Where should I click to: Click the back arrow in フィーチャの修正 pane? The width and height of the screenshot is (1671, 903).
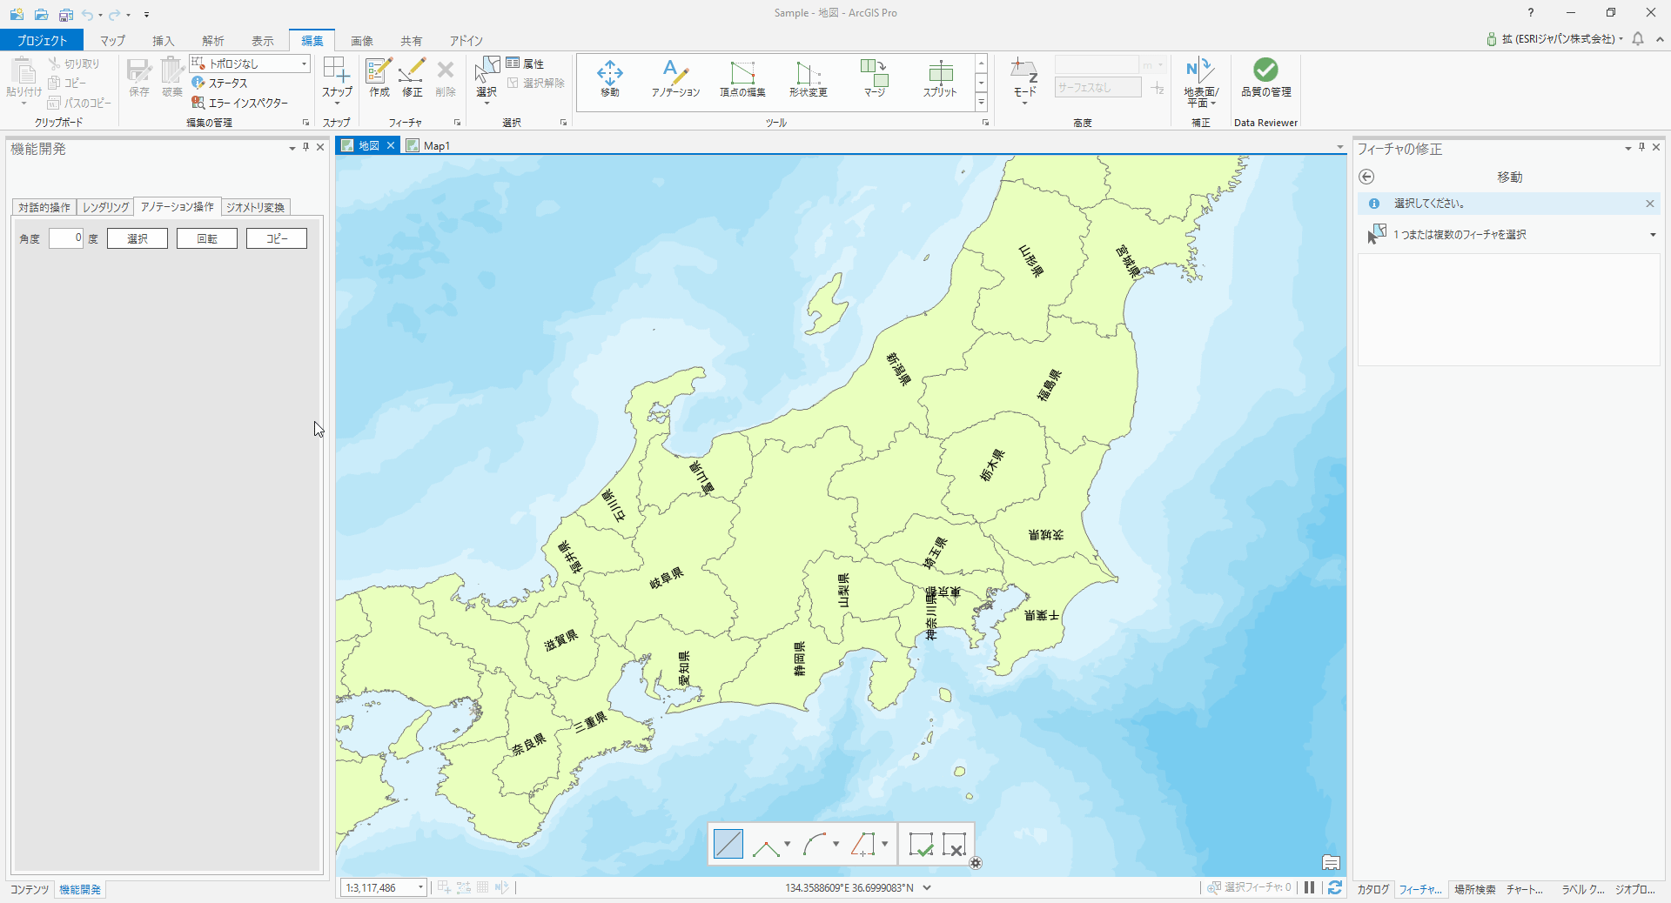pyautogui.click(x=1367, y=177)
